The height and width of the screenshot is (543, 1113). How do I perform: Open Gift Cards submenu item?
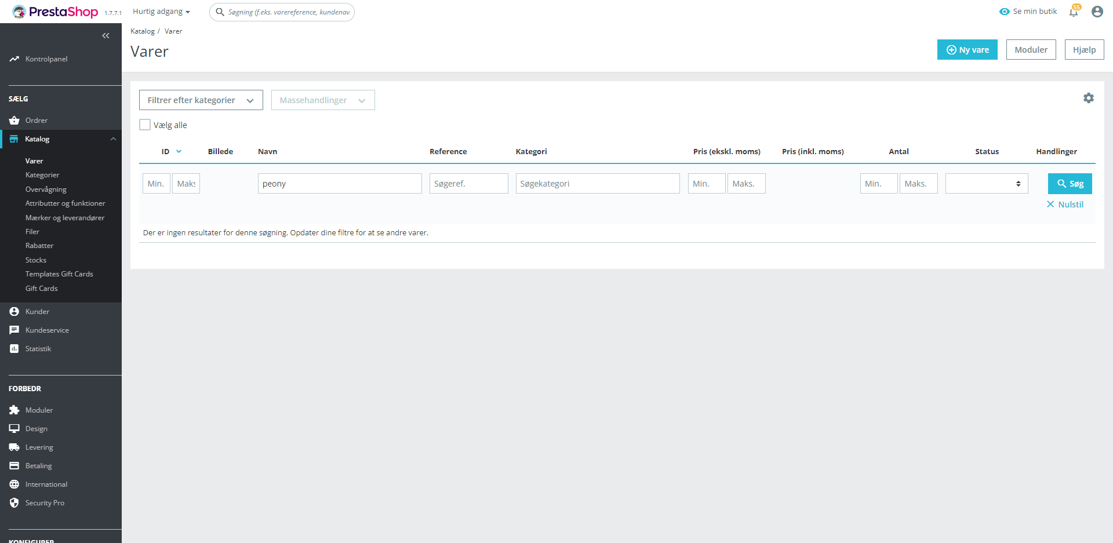[x=42, y=289]
